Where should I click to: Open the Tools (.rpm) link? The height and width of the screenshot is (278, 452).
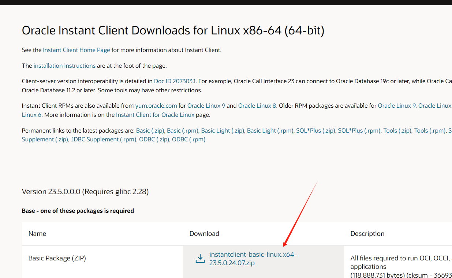click(430, 130)
